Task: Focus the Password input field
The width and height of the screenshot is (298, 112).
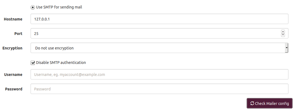Action: click(x=159, y=89)
